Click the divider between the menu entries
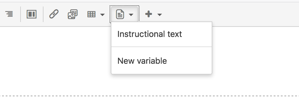Viewport: 299px width, 112px height. 162,47
